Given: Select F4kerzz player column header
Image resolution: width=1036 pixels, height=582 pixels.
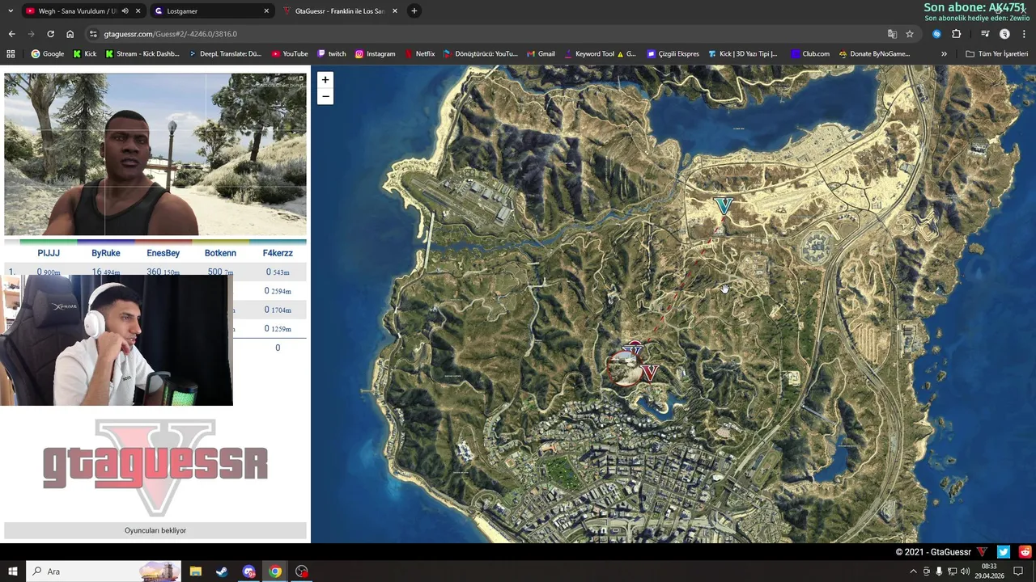Looking at the screenshot, I should click(x=278, y=253).
